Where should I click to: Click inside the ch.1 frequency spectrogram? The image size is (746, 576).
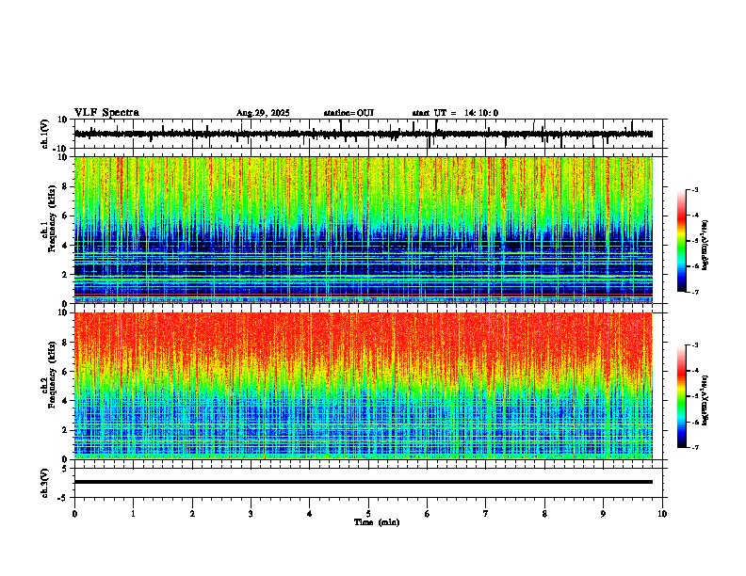coord(364,230)
